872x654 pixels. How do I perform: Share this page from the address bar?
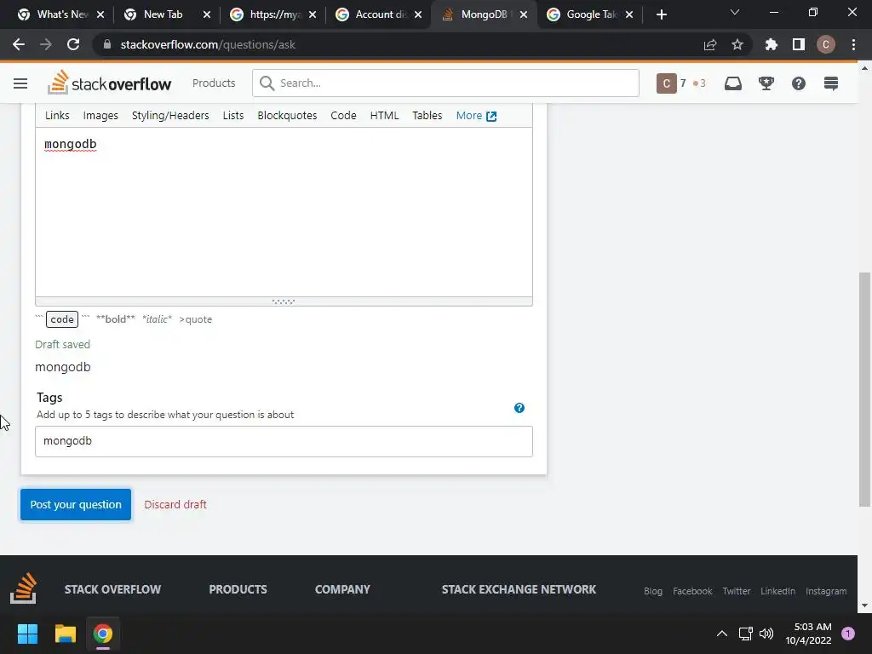pos(710,44)
